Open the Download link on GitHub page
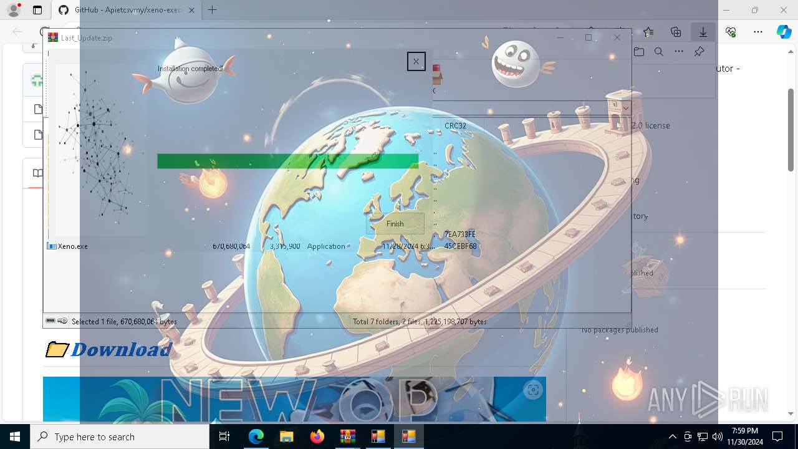 pyautogui.click(x=122, y=349)
